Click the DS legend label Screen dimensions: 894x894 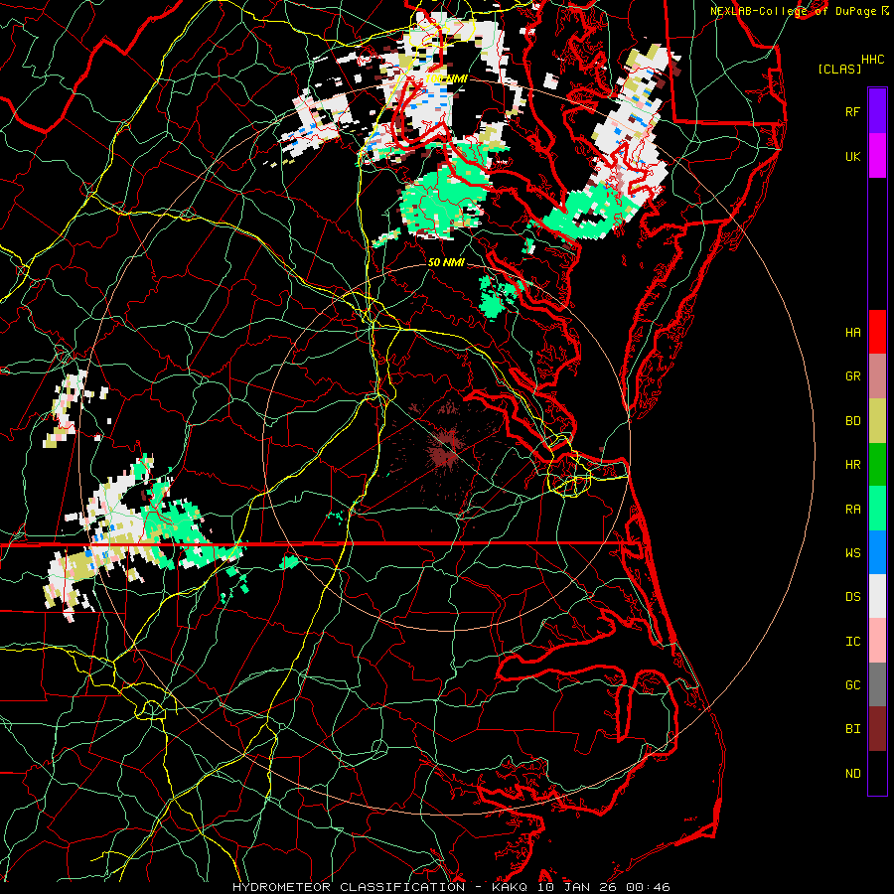[852, 597]
